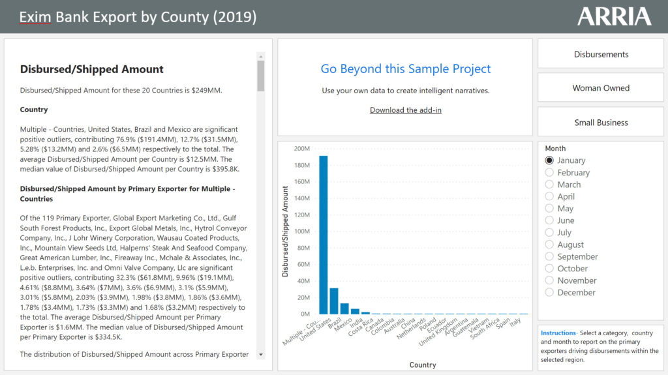Viewport: 668px width, 375px height.
Task: Select the January month radio button
Action: click(549, 160)
